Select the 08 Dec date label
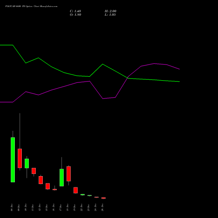The image size is (218, 218). tap(12, 208)
